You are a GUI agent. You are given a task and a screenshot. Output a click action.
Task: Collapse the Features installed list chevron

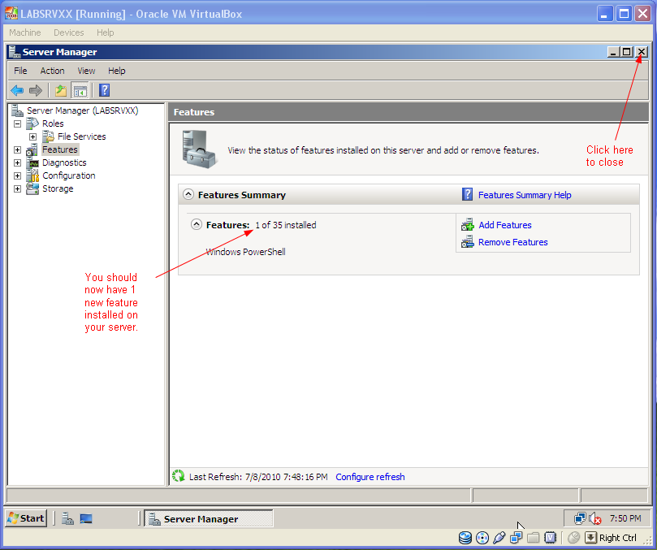[197, 225]
